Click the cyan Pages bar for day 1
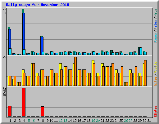The width and height of the screenshot is (159, 124). coord(10,51)
